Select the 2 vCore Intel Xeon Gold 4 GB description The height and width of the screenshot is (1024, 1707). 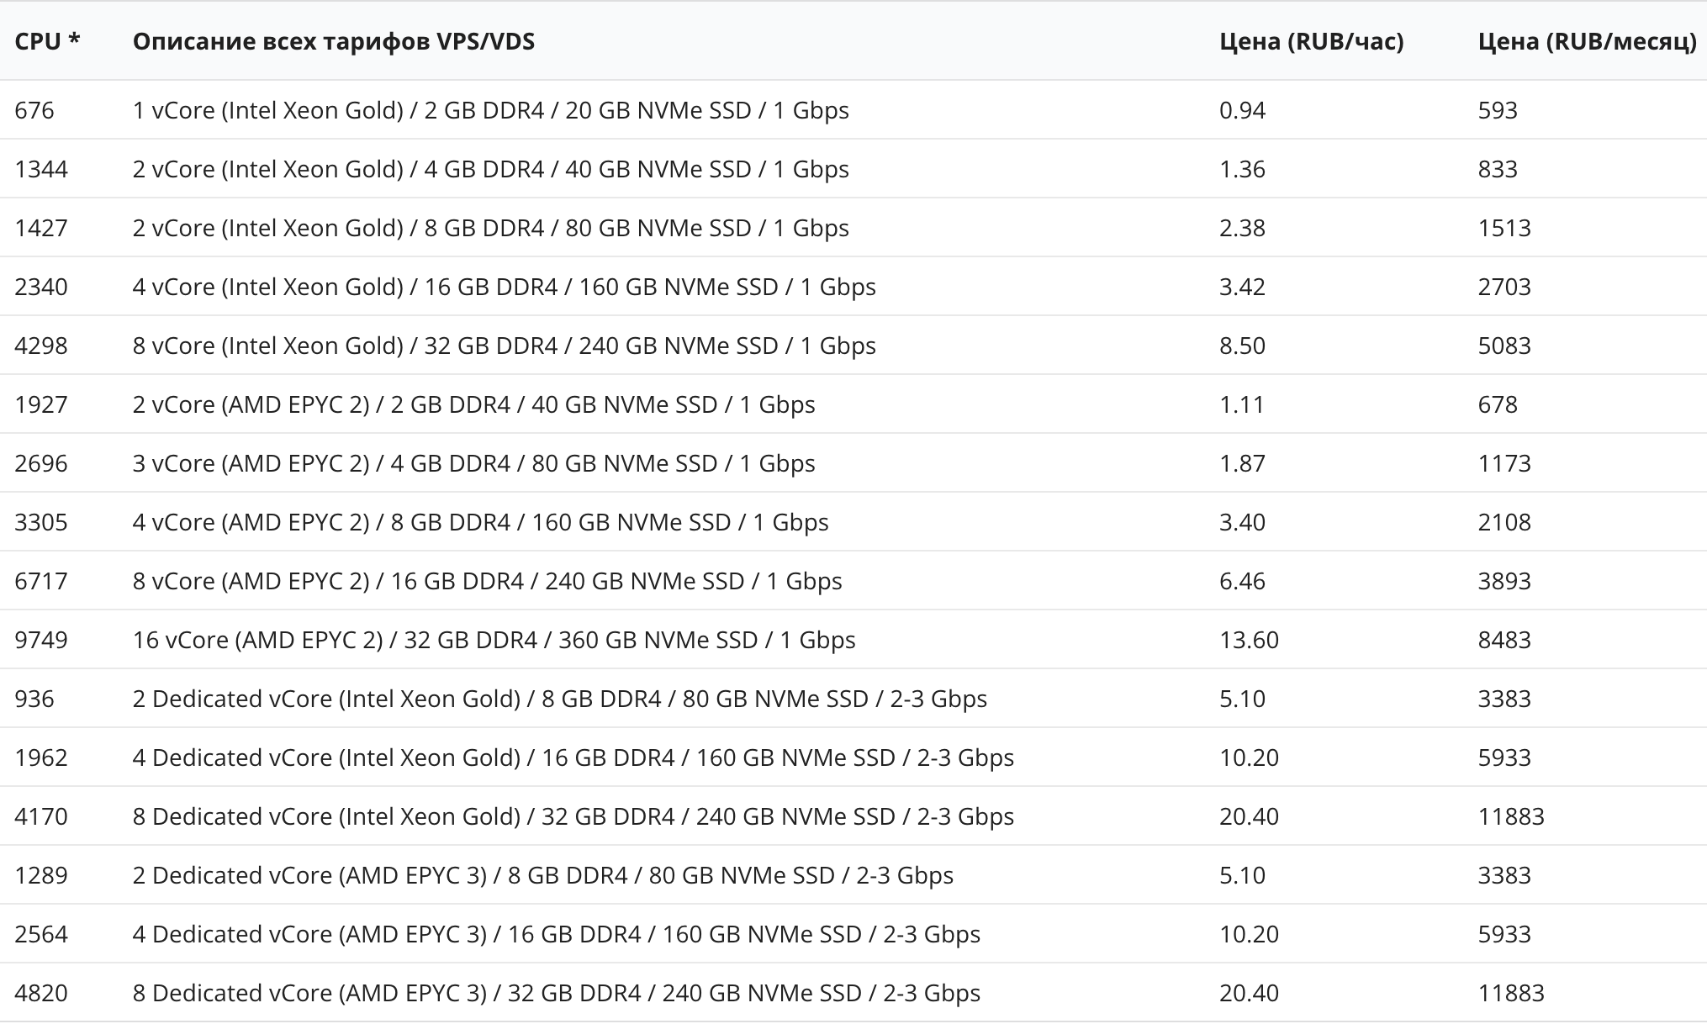(x=491, y=169)
